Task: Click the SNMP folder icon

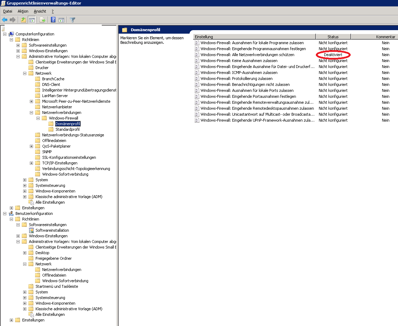Action: (x=38, y=152)
